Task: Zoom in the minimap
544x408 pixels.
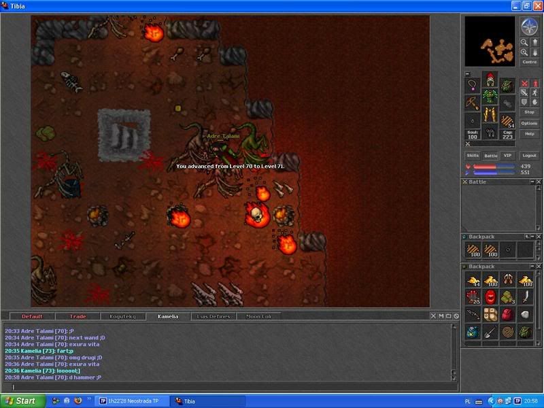Action: pyautogui.click(x=524, y=53)
